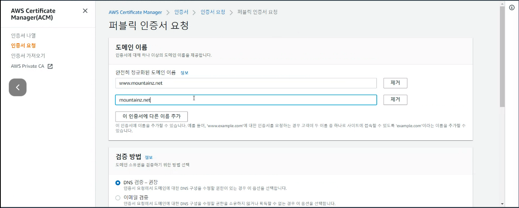Go to 인증서 요청 breadcrumb
Image resolution: width=519 pixels, height=208 pixels.
[x=213, y=12]
